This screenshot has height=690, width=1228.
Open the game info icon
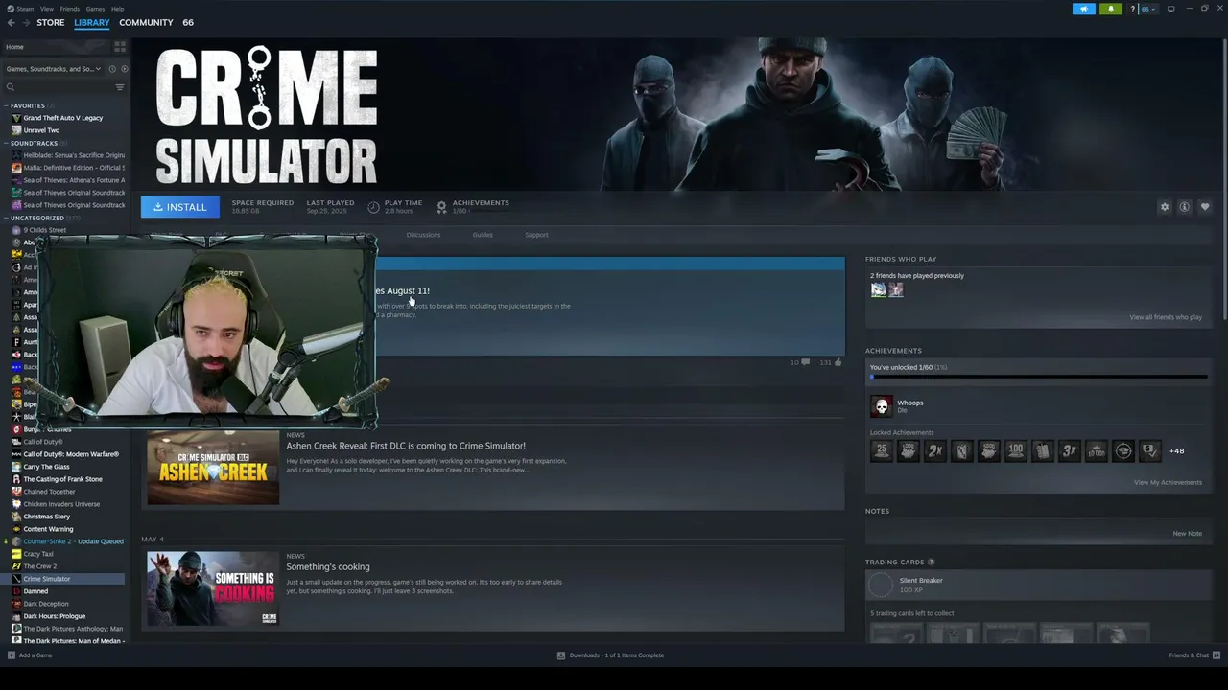point(1185,207)
